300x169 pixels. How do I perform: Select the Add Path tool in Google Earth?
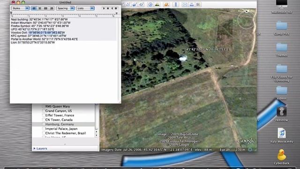[x=128, y=5]
